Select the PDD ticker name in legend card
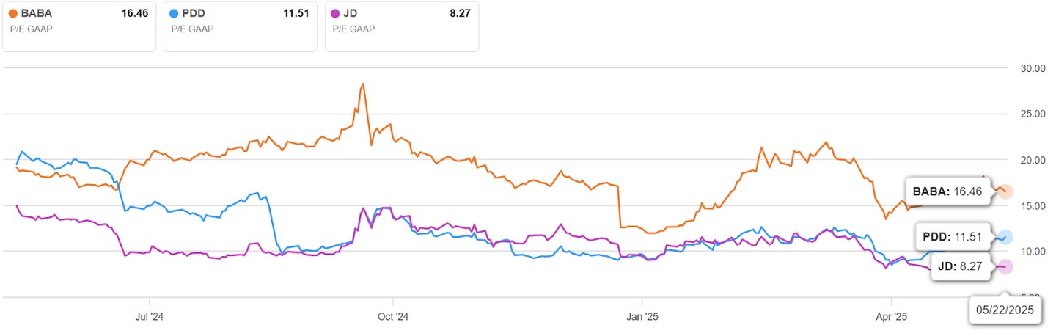This screenshot has width=1056, height=336. click(x=194, y=13)
